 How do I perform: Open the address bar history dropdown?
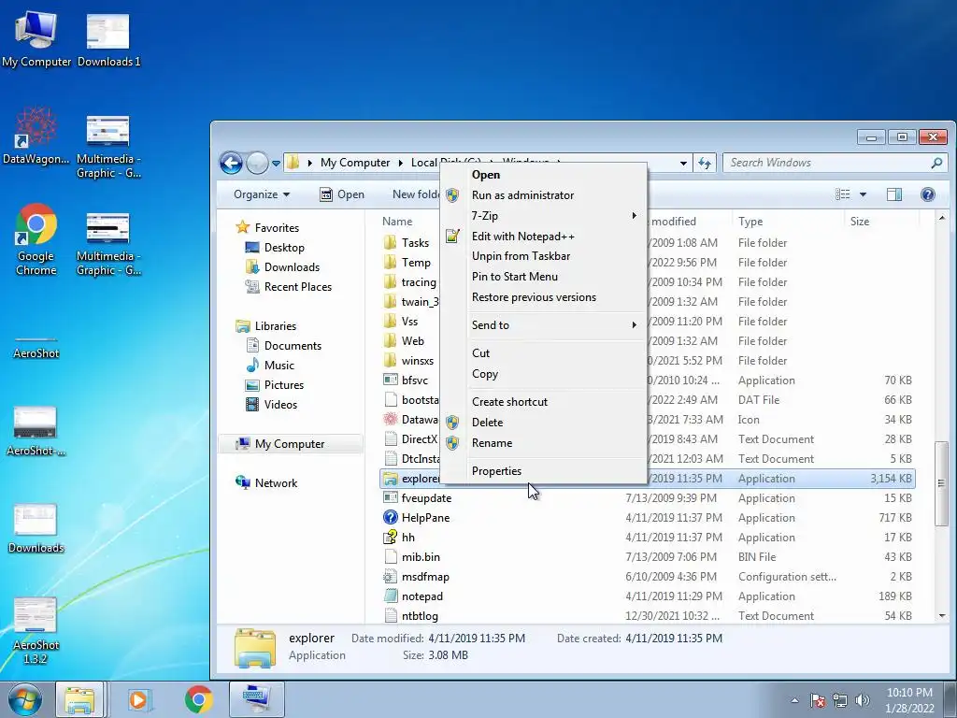click(x=683, y=163)
